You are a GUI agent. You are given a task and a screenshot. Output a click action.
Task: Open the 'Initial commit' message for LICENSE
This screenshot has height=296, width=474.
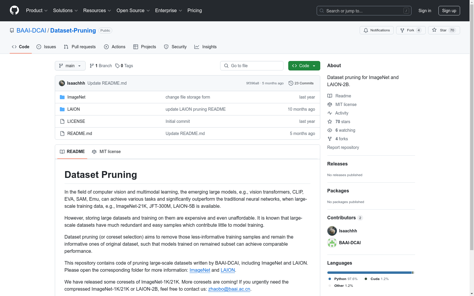pos(178,121)
